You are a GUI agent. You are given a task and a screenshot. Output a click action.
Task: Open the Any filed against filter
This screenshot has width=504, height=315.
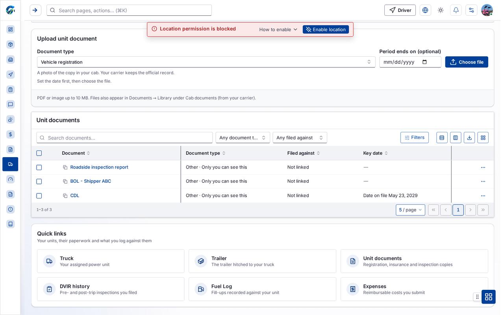point(300,137)
